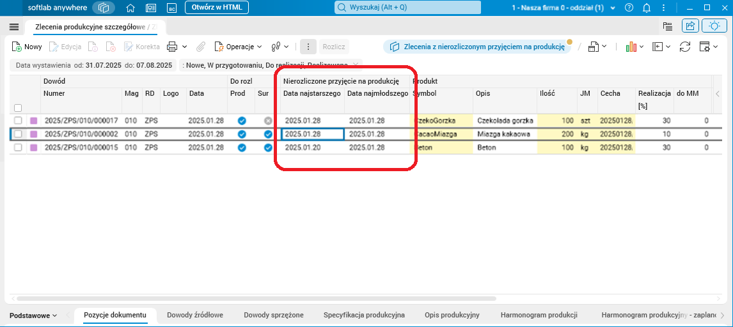Click the Rozlicz button
Viewport: 733px width, 327px height.
[x=334, y=47]
